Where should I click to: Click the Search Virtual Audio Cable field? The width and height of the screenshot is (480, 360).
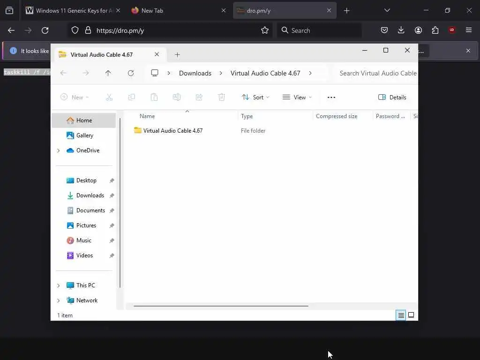click(x=377, y=73)
